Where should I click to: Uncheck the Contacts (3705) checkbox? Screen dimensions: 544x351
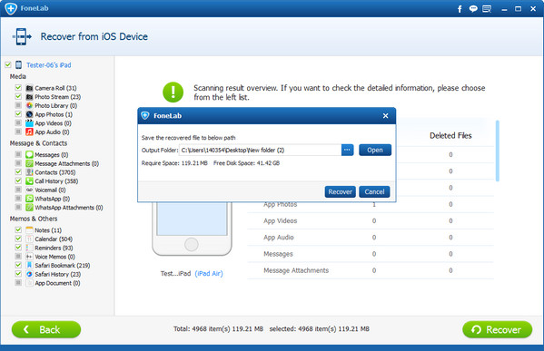pos(18,171)
